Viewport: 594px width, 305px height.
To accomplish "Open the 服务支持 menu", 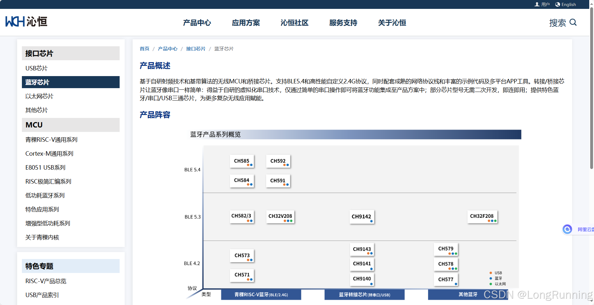I will (343, 23).
